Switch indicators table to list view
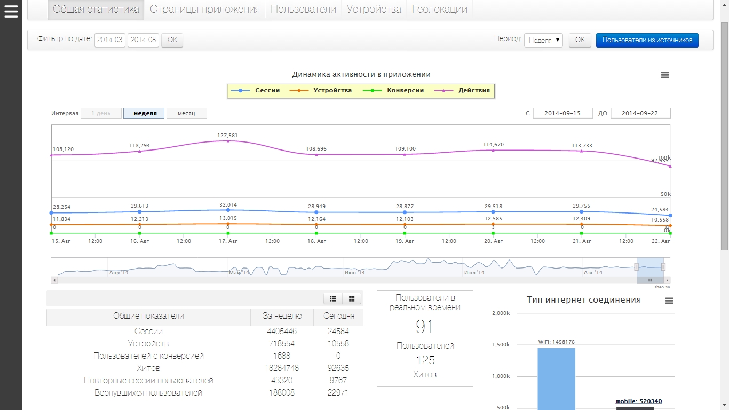The image size is (729, 410). [333, 298]
